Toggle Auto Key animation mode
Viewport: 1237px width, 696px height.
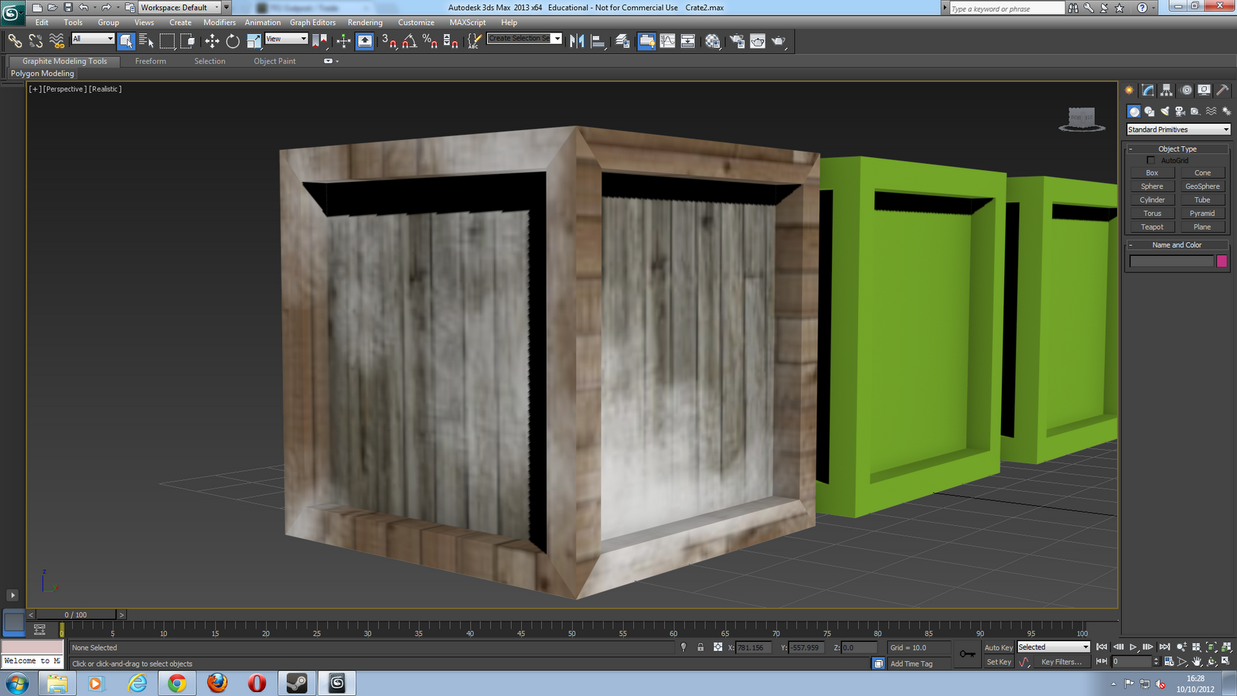click(x=998, y=647)
